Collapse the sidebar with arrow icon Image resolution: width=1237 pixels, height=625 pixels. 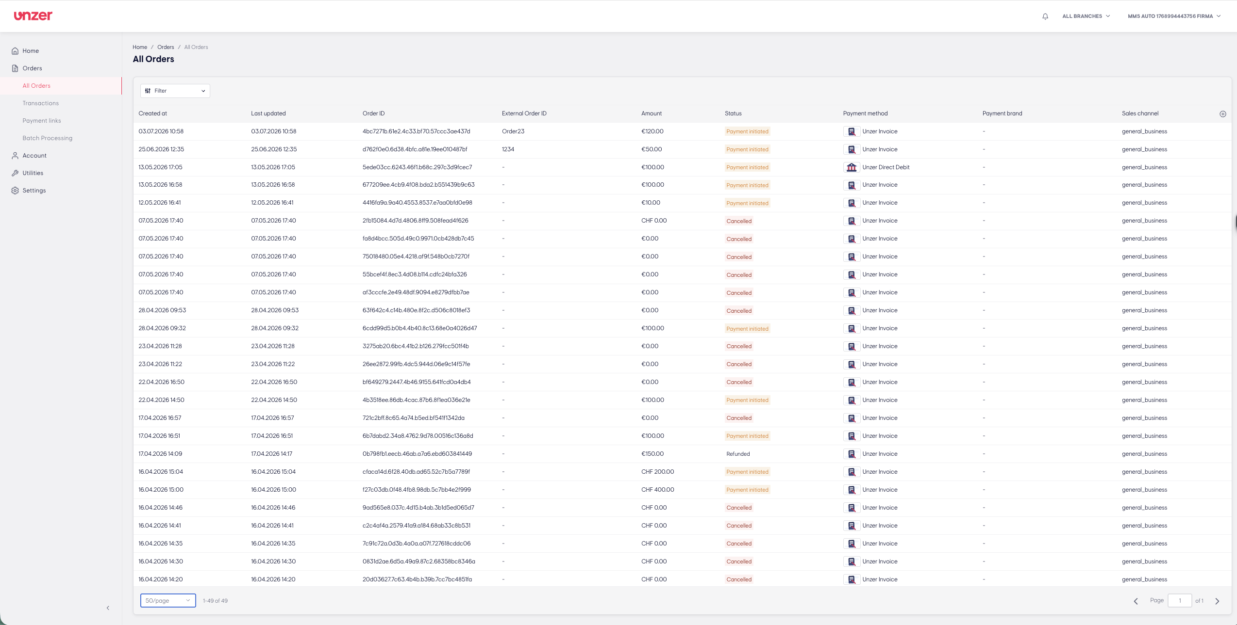108,608
